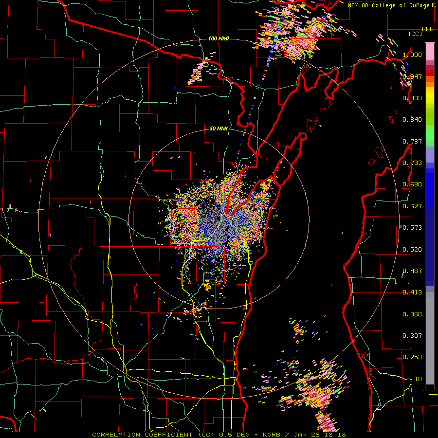Click the DCC label above the legend
The image size is (438, 438).
coord(427,29)
